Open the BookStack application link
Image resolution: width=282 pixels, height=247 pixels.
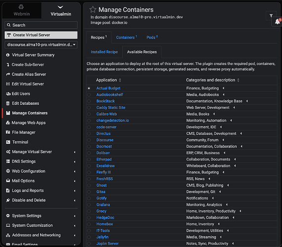(105, 101)
